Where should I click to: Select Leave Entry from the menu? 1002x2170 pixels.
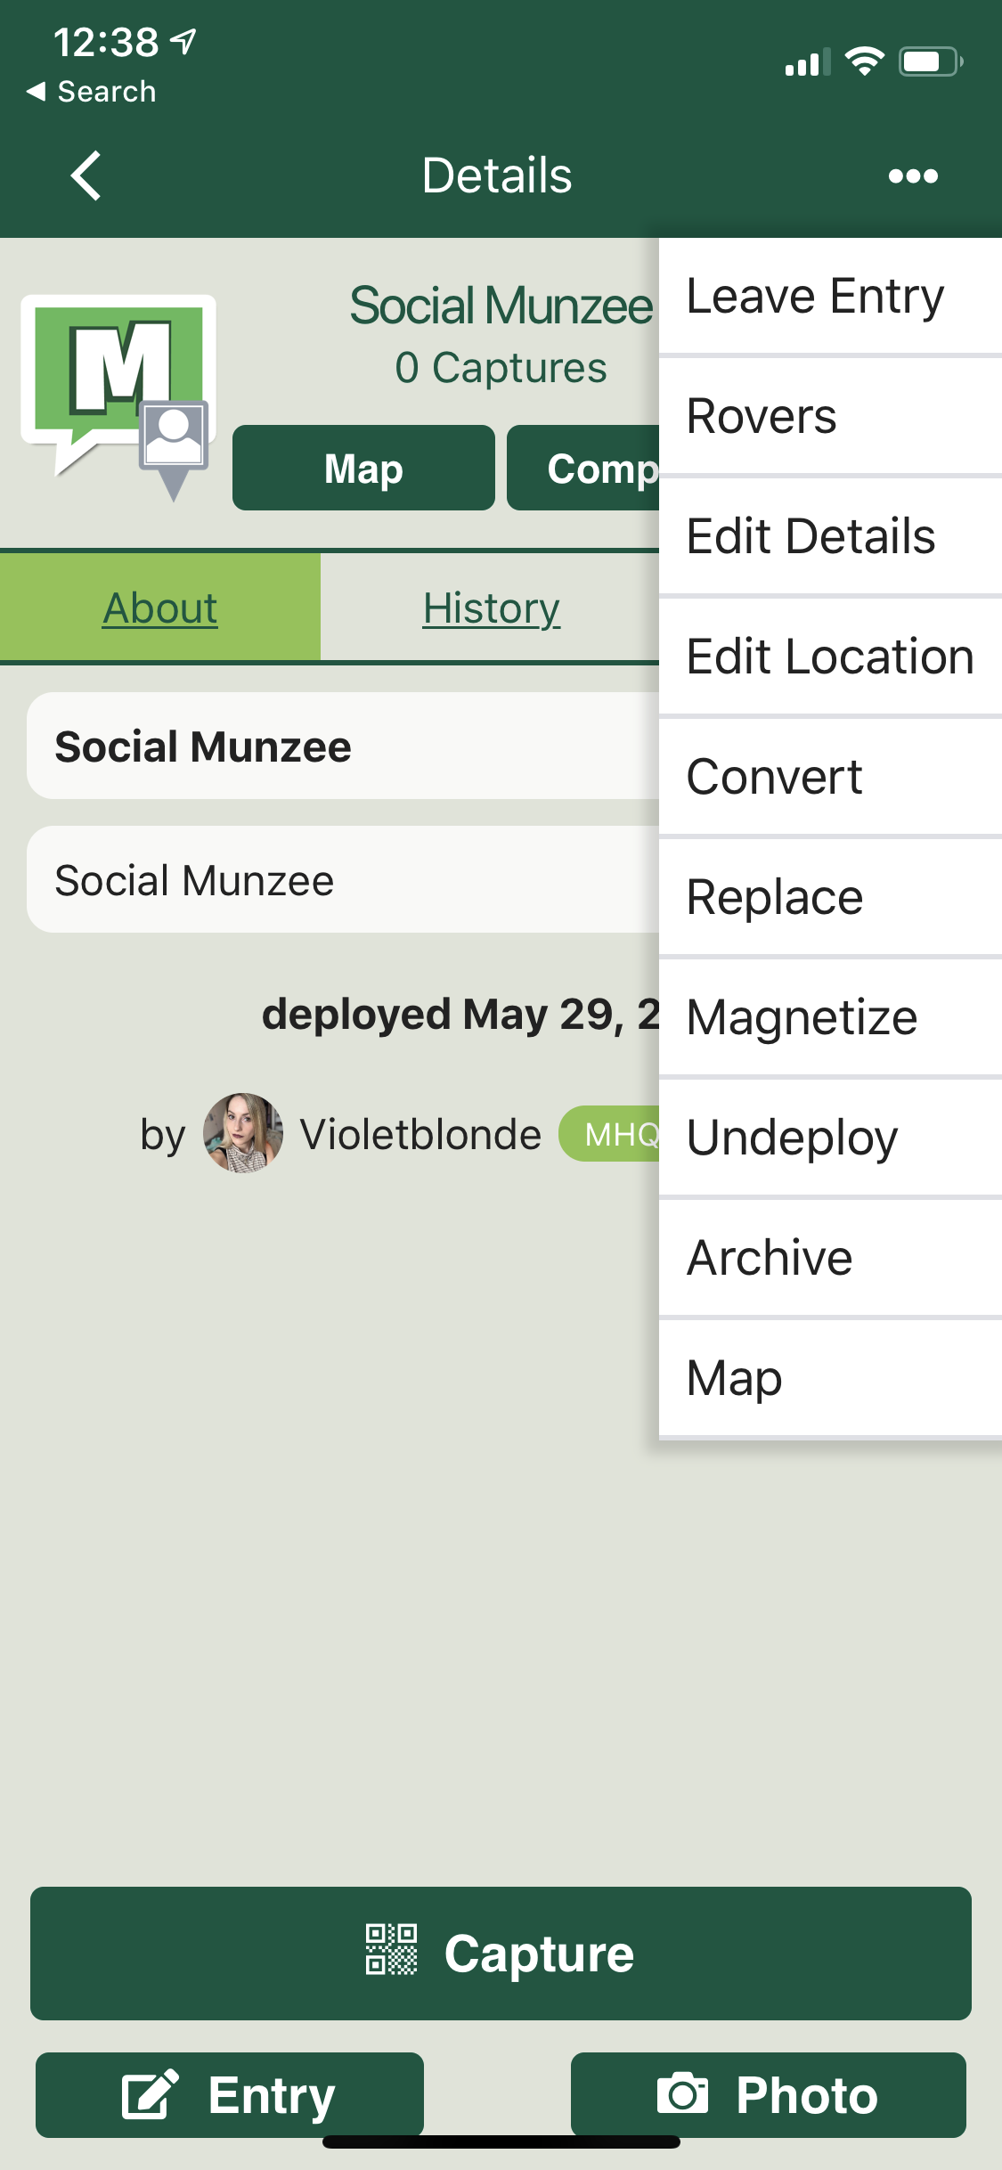(x=830, y=296)
